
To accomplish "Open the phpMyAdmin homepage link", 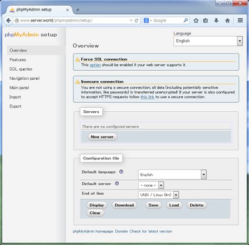I will (x=93, y=231).
